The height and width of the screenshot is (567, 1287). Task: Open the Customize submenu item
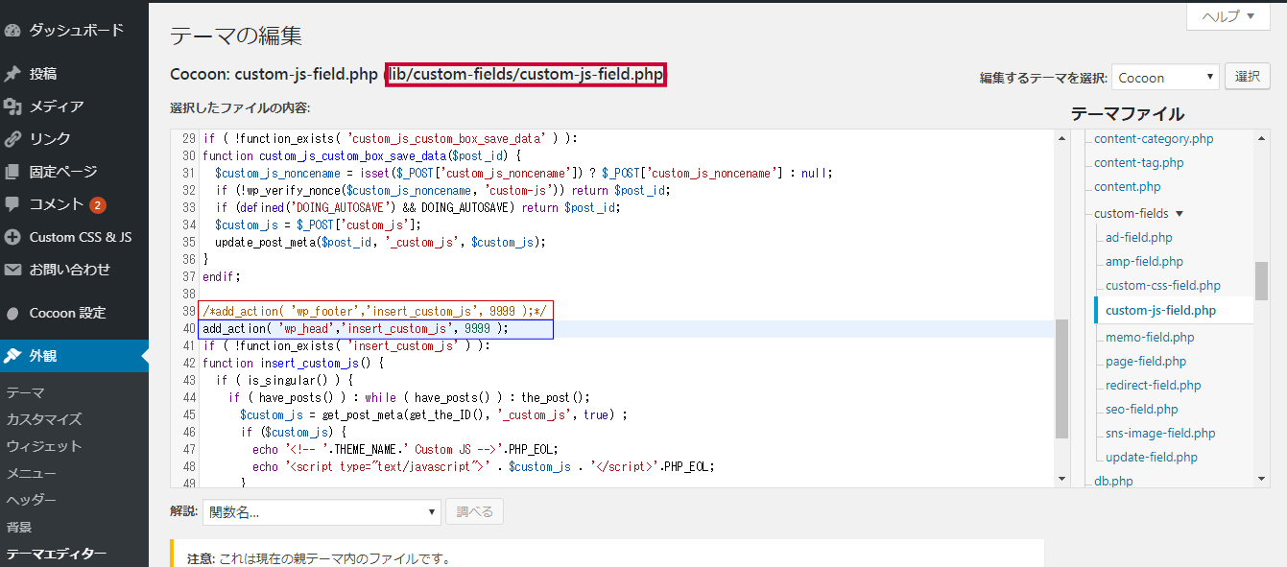tap(44, 419)
